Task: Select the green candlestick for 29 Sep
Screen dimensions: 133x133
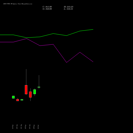Action: point(35,92)
